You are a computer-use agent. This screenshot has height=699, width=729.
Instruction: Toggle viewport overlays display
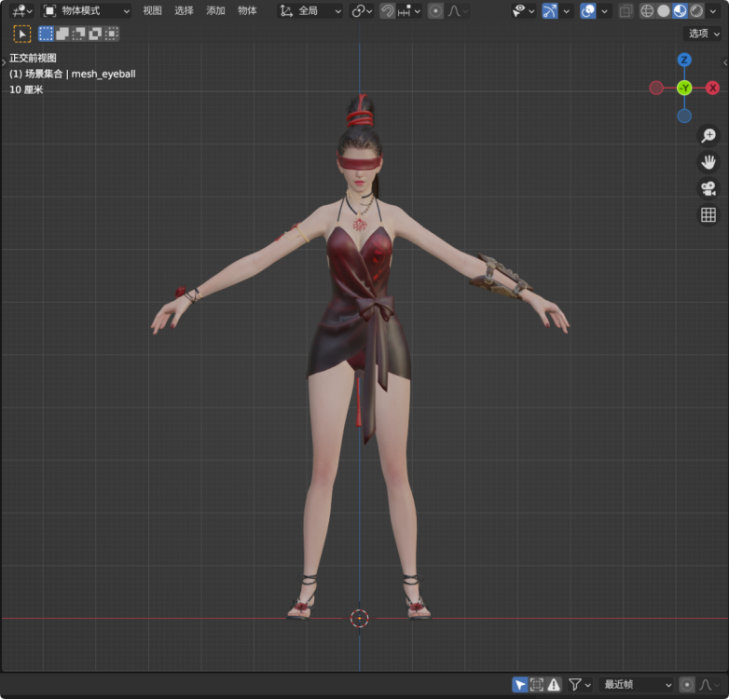pos(587,11)
